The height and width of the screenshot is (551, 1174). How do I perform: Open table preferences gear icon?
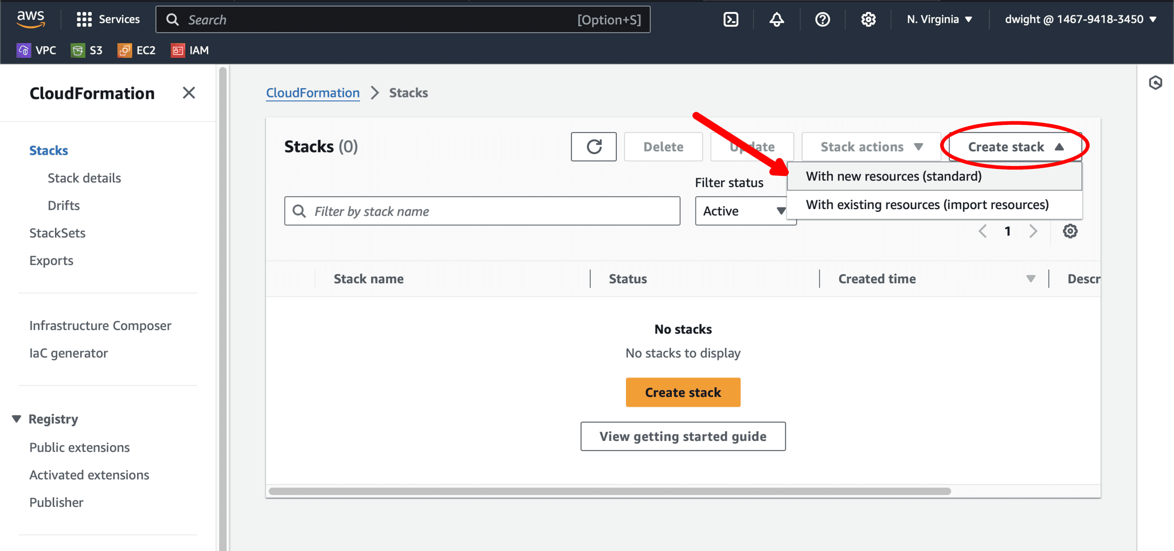pos(1070,231)
